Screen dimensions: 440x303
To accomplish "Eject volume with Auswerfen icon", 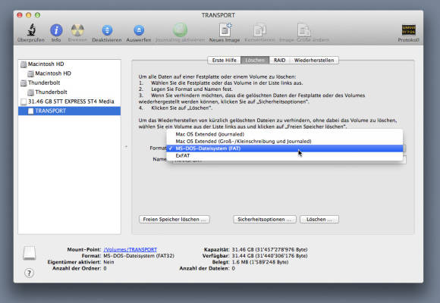I will [139, 30].
